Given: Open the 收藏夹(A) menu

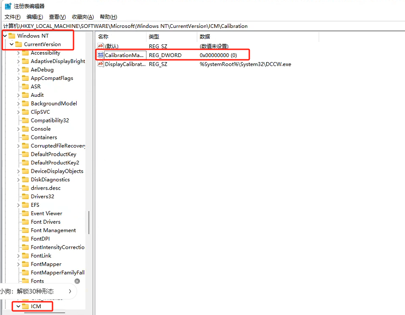Looking at the screenshot, I should tap(83, 17).
